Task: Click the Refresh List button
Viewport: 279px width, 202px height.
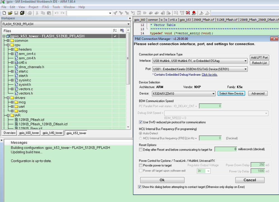Action: 259,63
